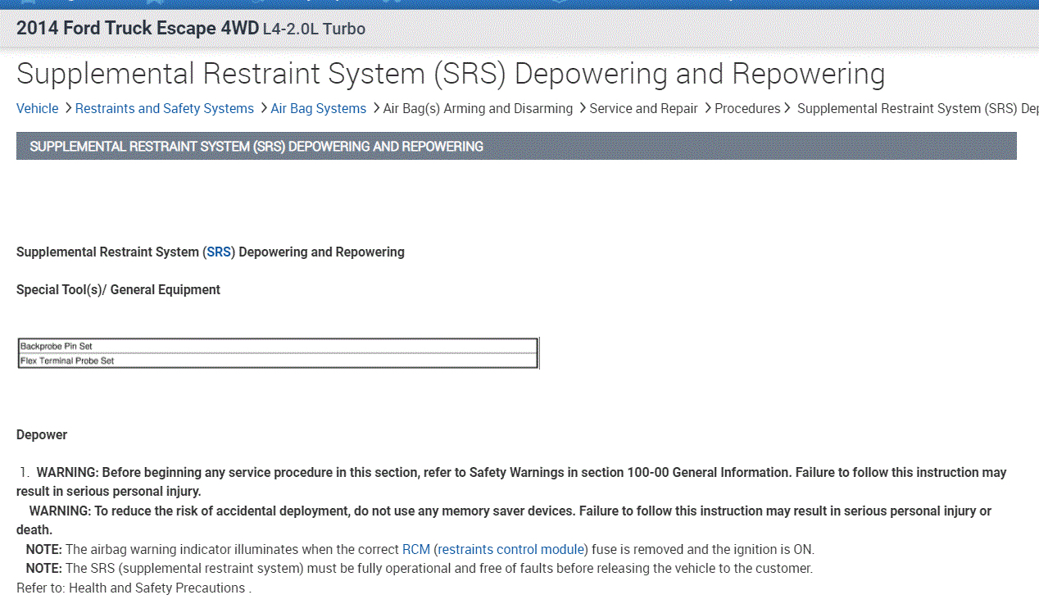The width and height of the screenshot is (1039, 613).
Task: Click the Depower section heading
Action: (42, 434)
